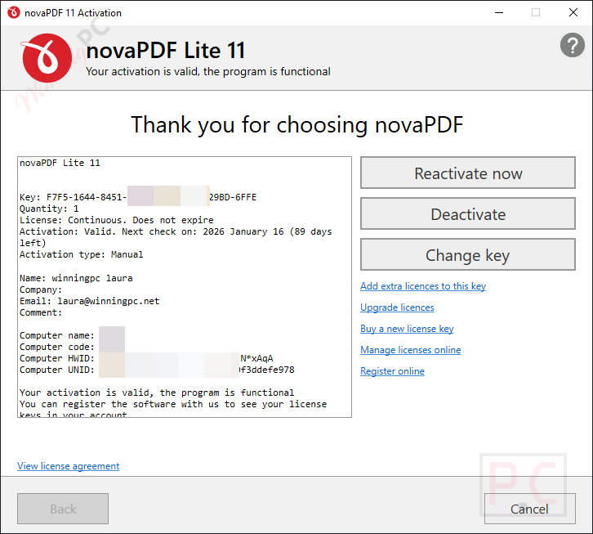Close the novaPDF 11 Activation window
This screenshot has height=534, width=593.
[573, 12]
